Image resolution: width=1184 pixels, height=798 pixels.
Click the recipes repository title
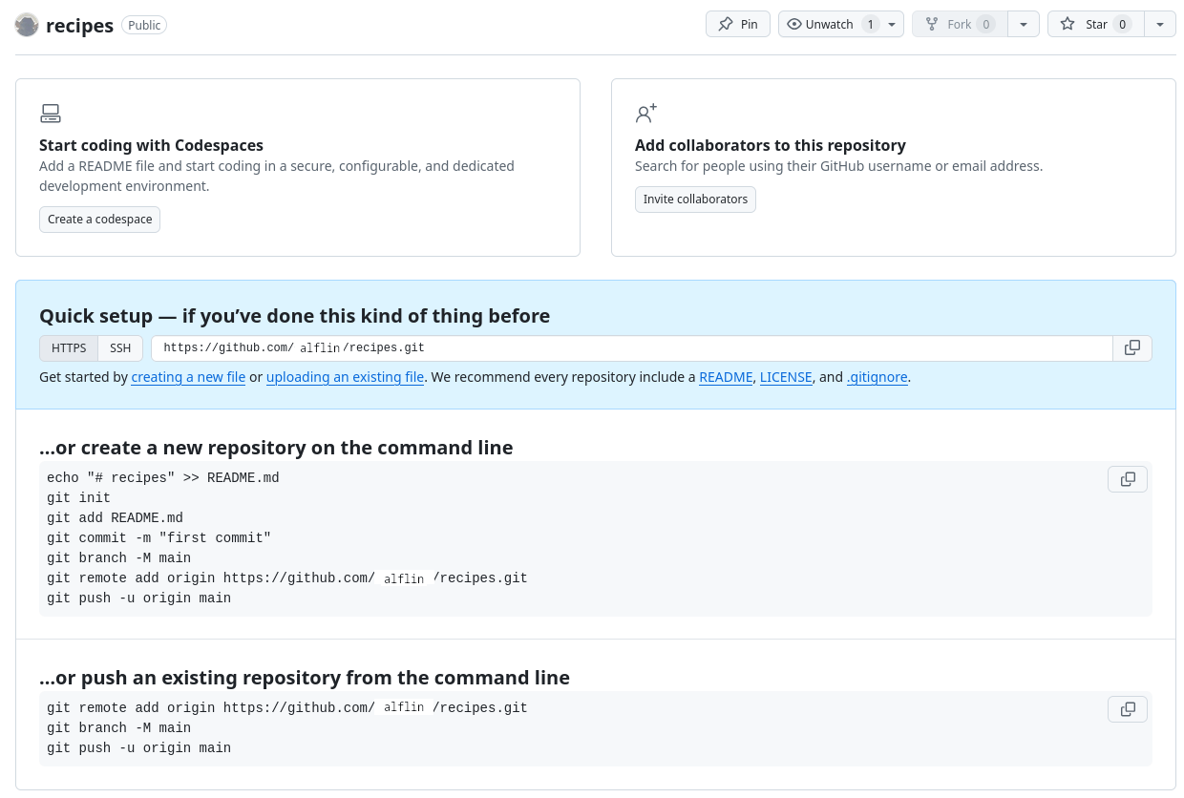80,25
